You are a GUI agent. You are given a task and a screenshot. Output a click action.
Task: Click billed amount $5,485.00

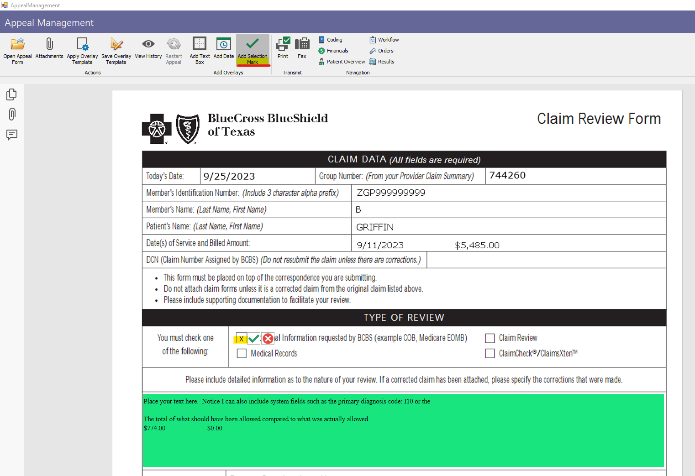click(477, 246)
